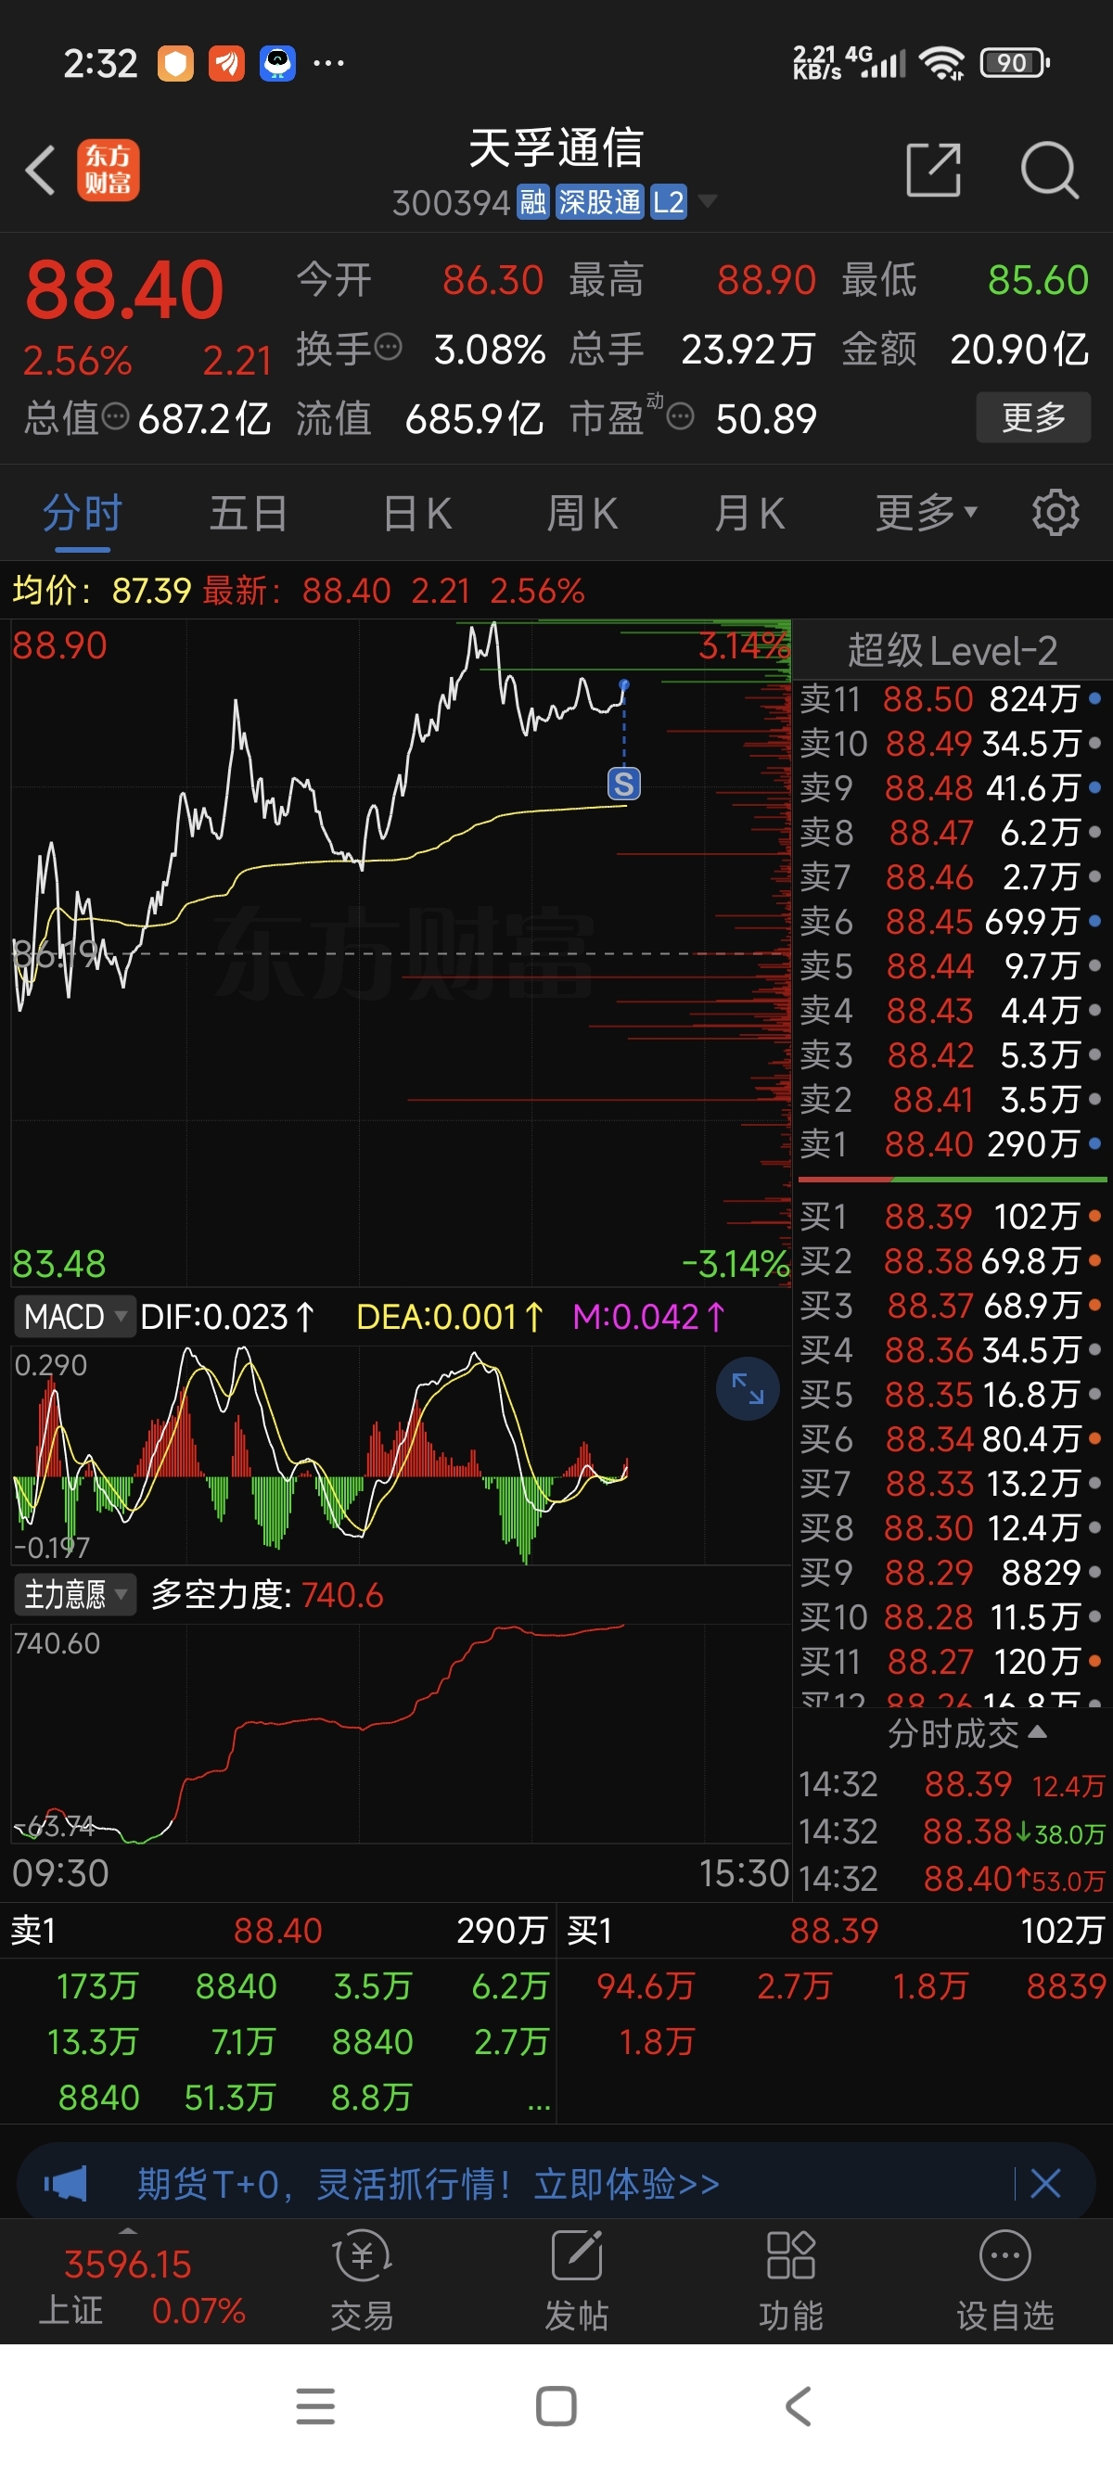Screen dimensions: 1113x2476
Task: Tap the Android recent-apps menu icon
Action: point(315,2406)
